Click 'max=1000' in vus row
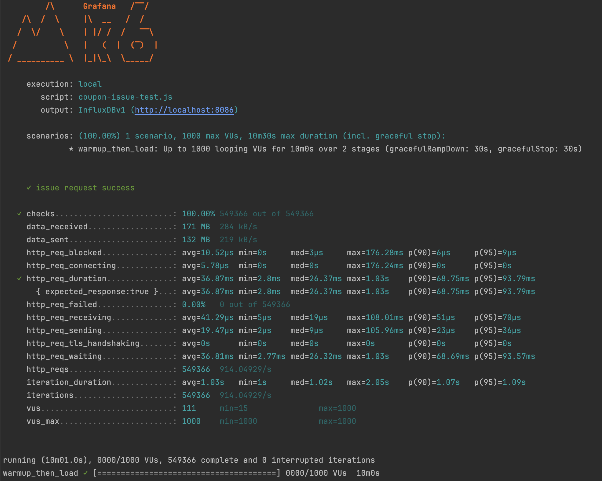The image size is (602, 481). pos(337,408)
